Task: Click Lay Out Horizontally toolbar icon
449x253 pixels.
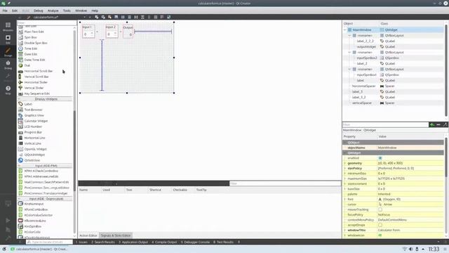Action: pyautogui.click(x=123, y=17)
